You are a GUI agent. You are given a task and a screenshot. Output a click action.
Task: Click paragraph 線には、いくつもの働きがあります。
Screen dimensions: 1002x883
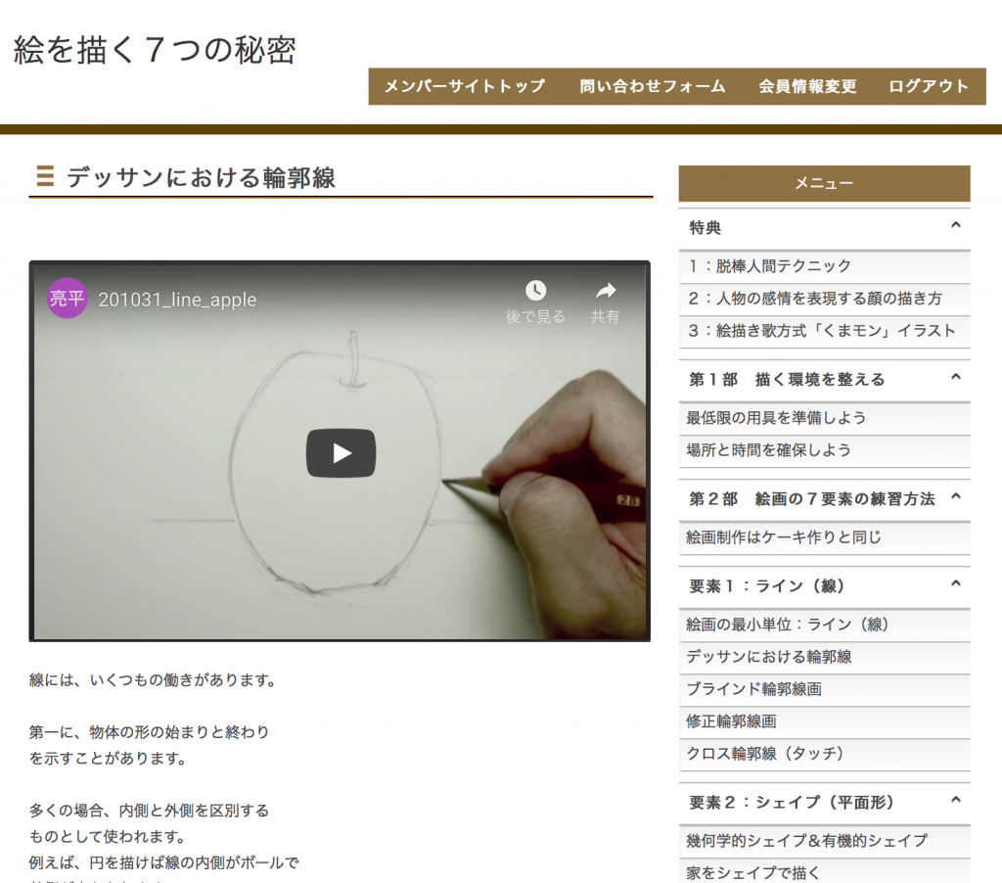click(153, 680)
